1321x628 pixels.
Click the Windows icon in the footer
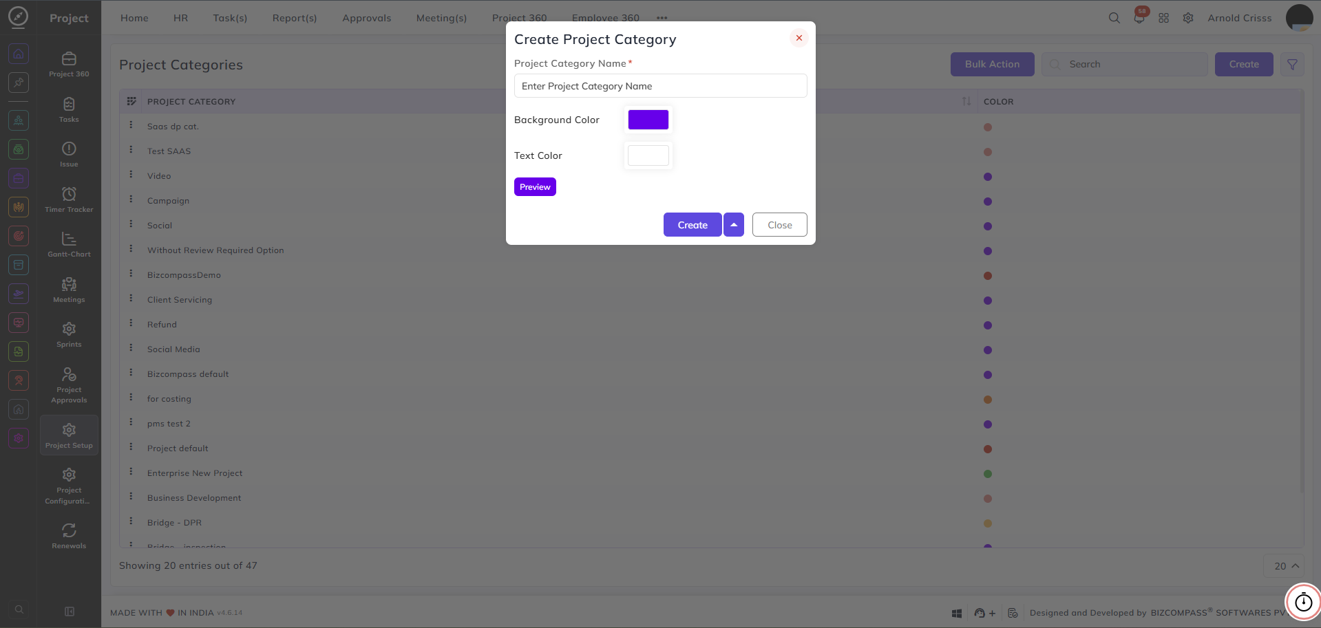tap(957, 613)
